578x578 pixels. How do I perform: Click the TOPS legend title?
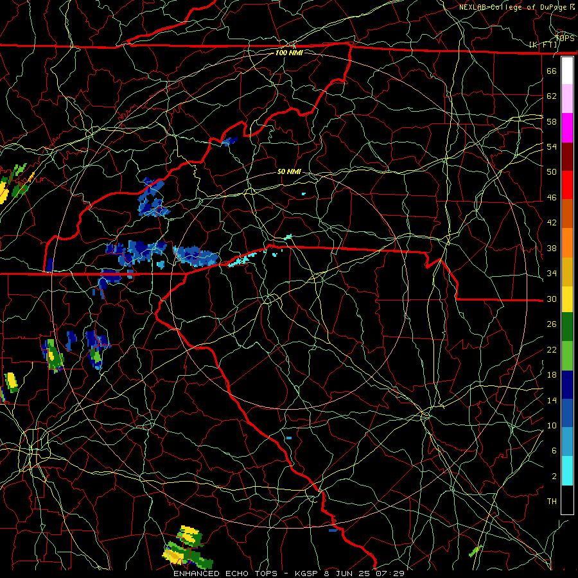(565, 39)
